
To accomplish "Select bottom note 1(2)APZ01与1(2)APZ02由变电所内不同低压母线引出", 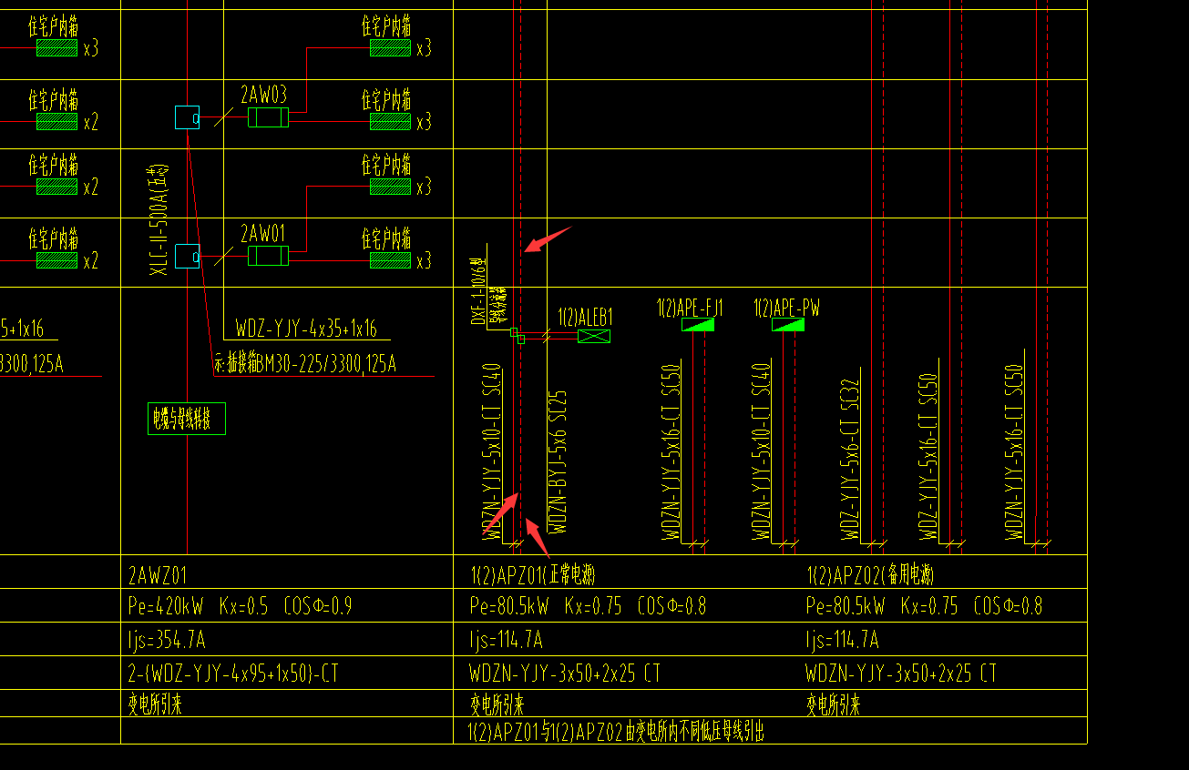I will (616, 731).
